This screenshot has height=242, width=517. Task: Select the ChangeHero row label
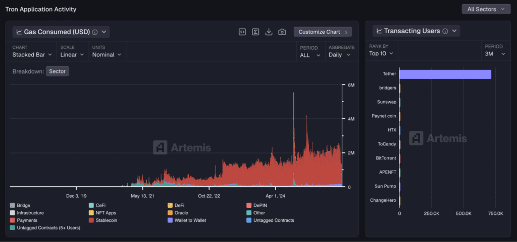(x=383, y=200)
